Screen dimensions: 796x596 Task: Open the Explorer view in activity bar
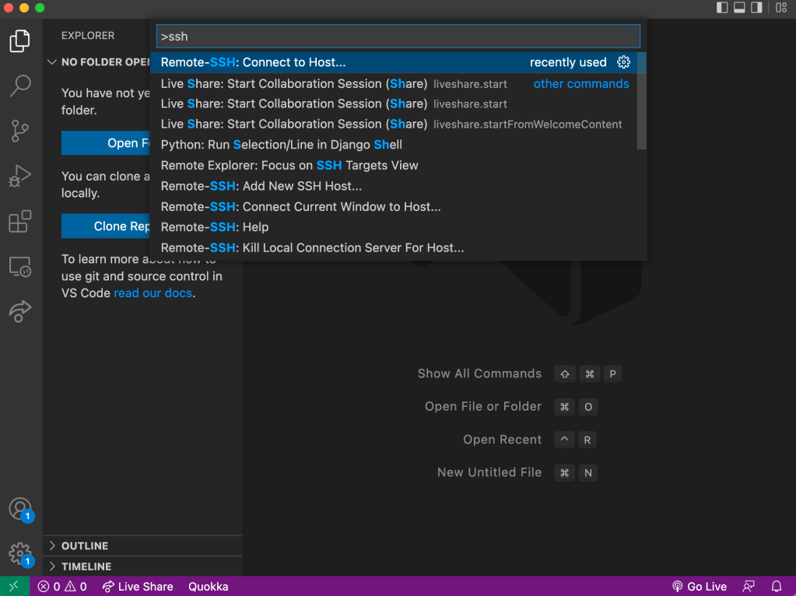(20, 40)
